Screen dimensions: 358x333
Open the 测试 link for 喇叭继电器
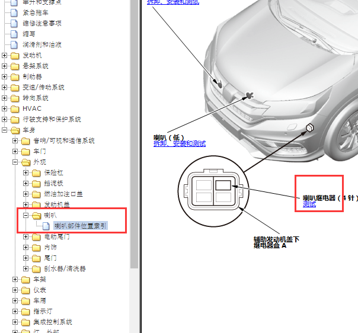309,204
